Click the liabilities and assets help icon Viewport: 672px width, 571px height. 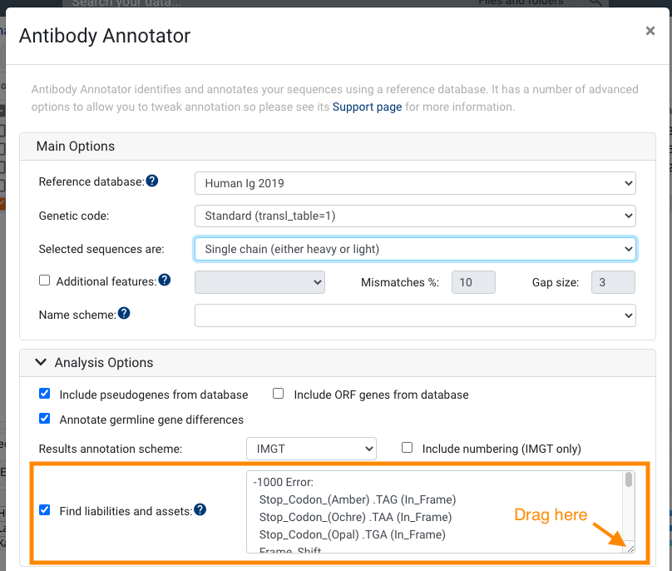[x=200, y=509]
